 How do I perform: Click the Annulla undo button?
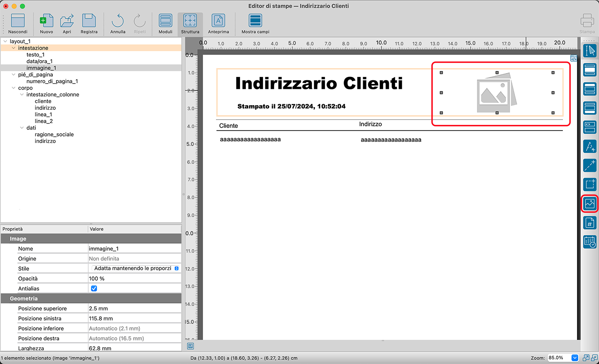click(118, 24)
